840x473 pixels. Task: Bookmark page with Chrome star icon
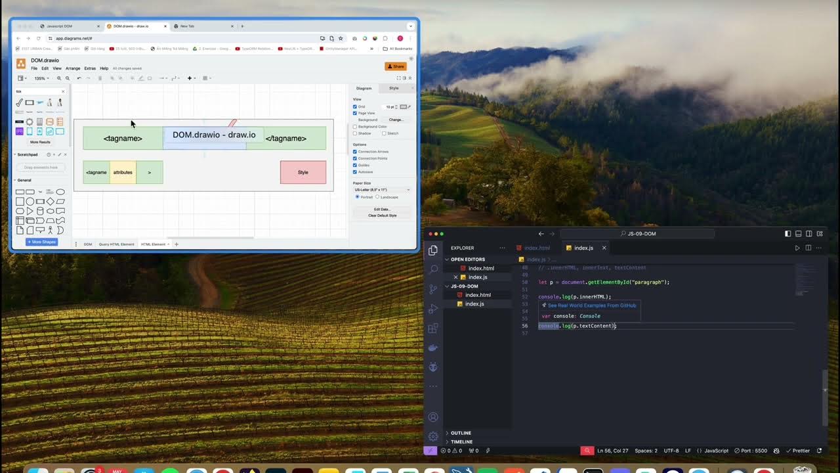pyautogui.click(x=340, y=39)
